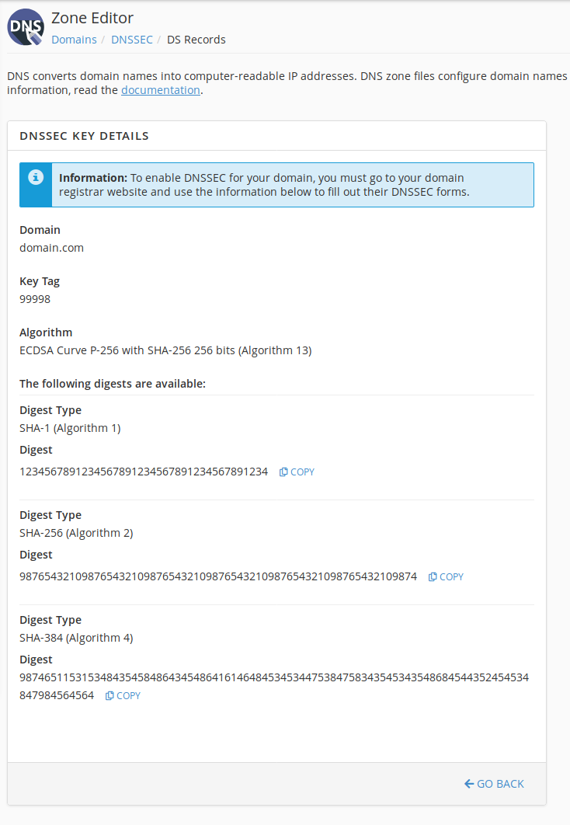Viewport: 570px width, 825px height.
Task: Open the Domains breadcrumb link
Action: [x=74, y=40]
